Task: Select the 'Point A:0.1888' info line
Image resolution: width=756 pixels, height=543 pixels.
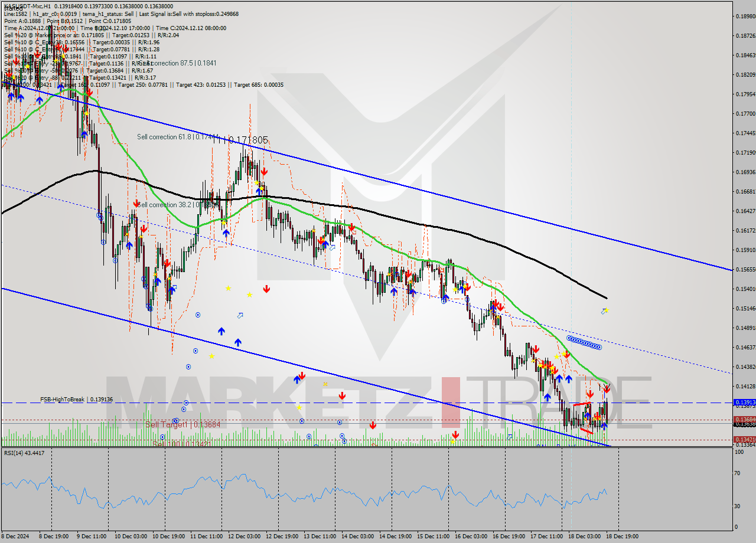Action: point(22,20)
